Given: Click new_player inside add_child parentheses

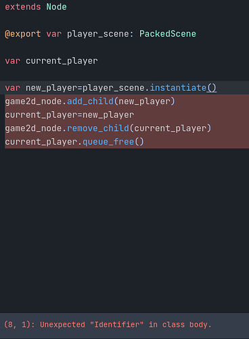Looking at the screenshot, I should coord(144,101).
